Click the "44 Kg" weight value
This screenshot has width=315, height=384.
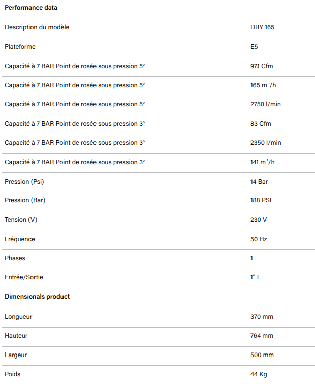pos(259,374)
